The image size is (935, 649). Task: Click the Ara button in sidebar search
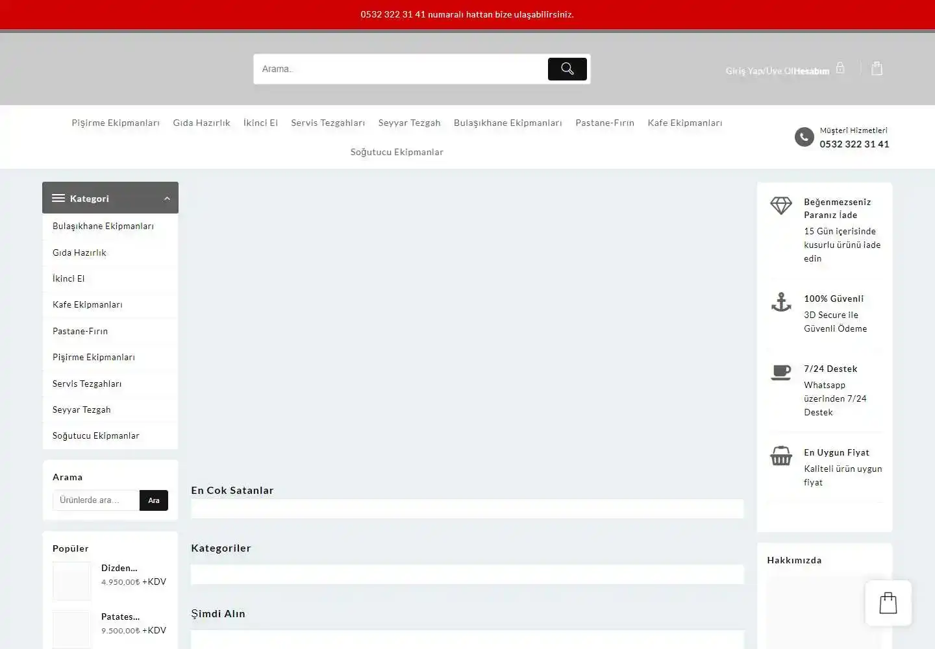click(x=154, y=500)
